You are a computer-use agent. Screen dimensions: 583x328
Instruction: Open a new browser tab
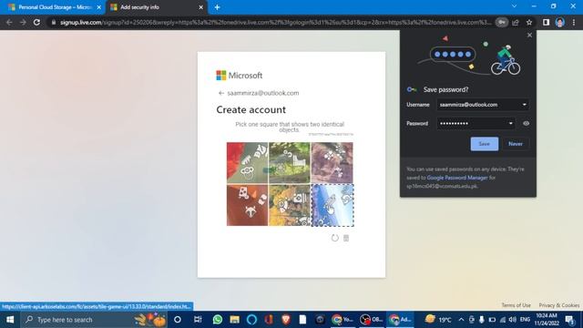pos(217,7)
